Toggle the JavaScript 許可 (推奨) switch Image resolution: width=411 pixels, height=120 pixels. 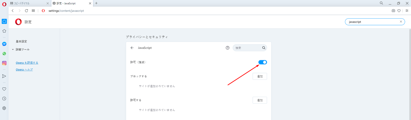point(263,62)
